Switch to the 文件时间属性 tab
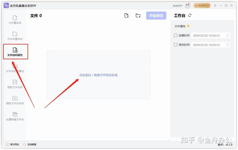The width and height of the screenshot is (238, 150). (x=15, y=52)
